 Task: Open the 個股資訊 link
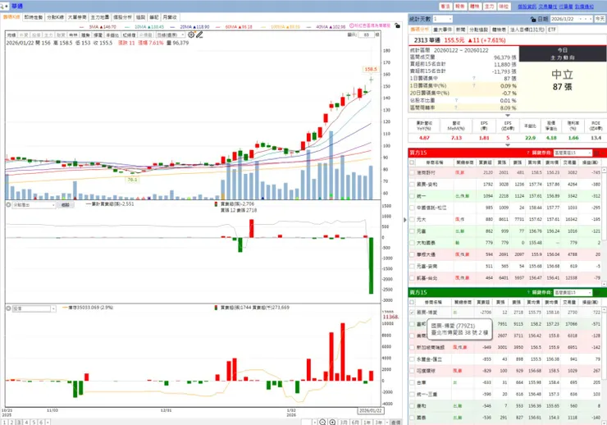point(527,7)
